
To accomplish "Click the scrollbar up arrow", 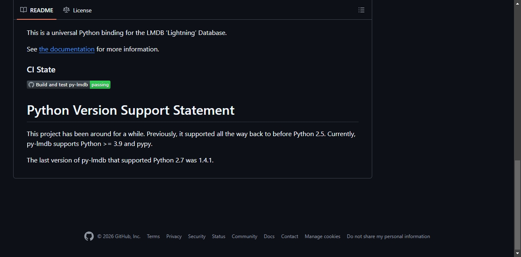I will pyautogui.click(x=517, y=3).
